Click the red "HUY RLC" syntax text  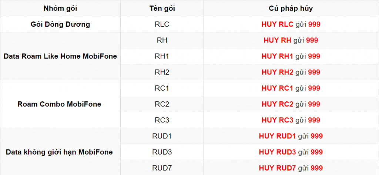277,24
